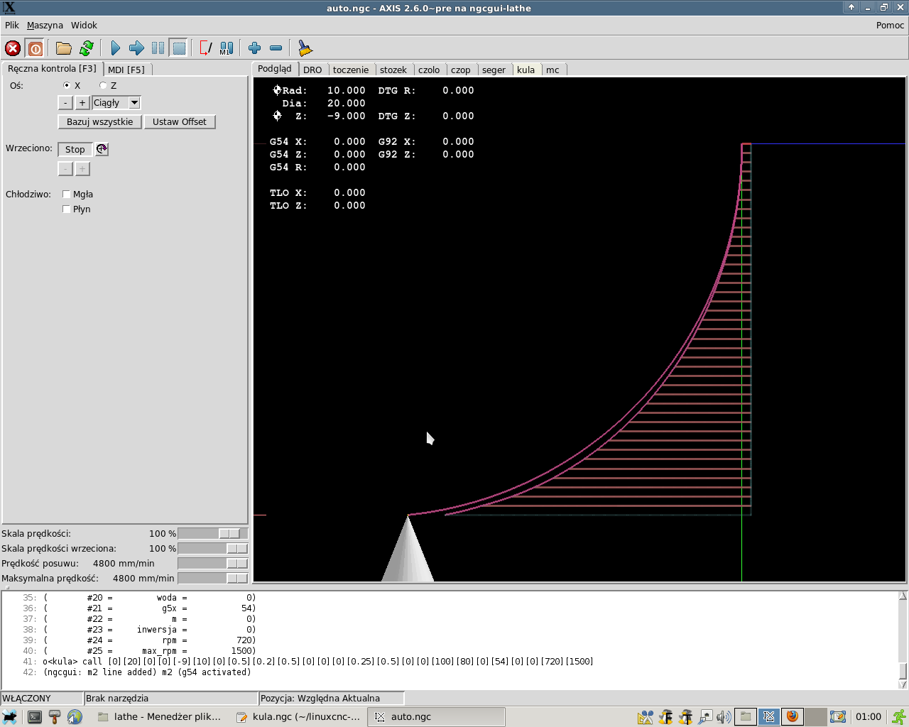Click jog plus button
This screenshot has height=727, width=909.
click(82, 103)
